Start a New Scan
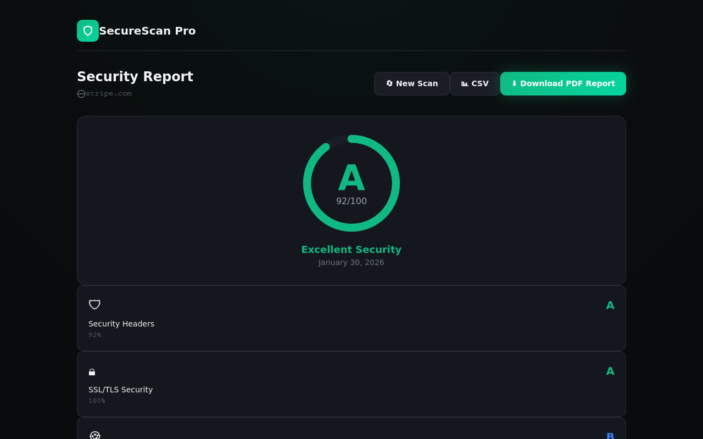 coord(412,83)
